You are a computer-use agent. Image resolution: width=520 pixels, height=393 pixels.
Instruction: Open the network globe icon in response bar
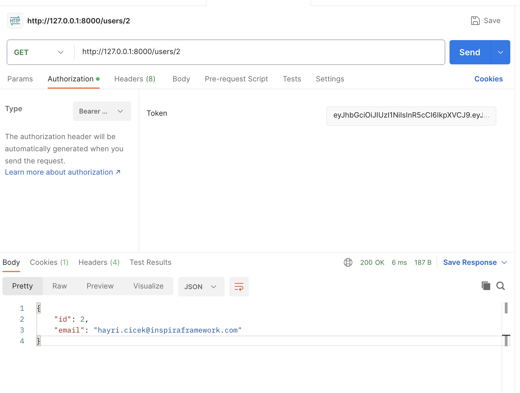(348, 262)
